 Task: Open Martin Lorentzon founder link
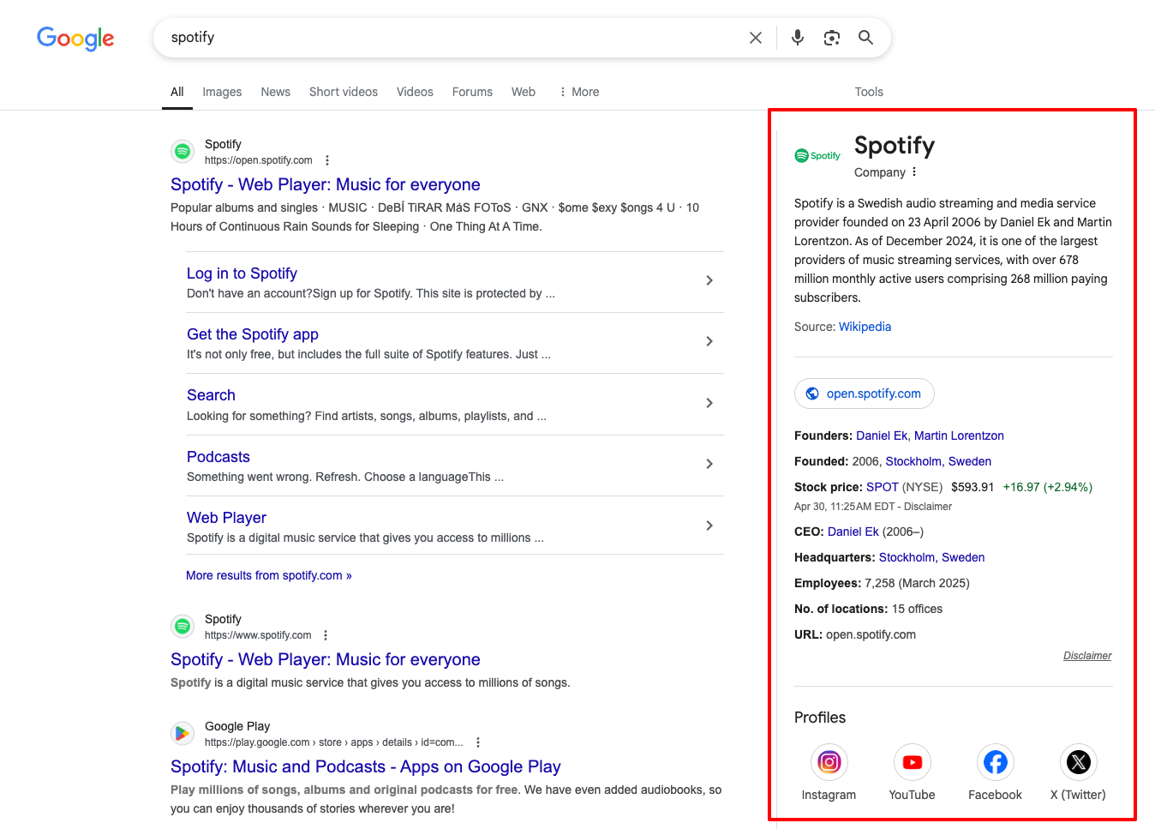point(959,436)
